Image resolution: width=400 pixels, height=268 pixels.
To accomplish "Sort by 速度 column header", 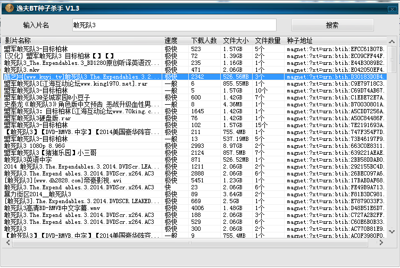I will [171, 40].
